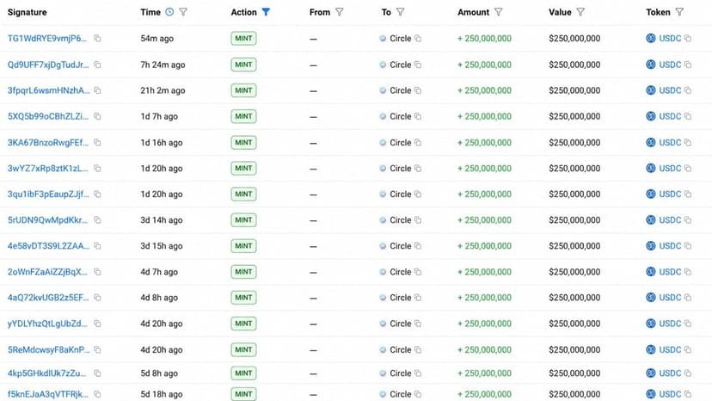Open transaction 3qu1ibF3pEaupZJjf
Screen dimensions: 712x401
pos(48,194)
